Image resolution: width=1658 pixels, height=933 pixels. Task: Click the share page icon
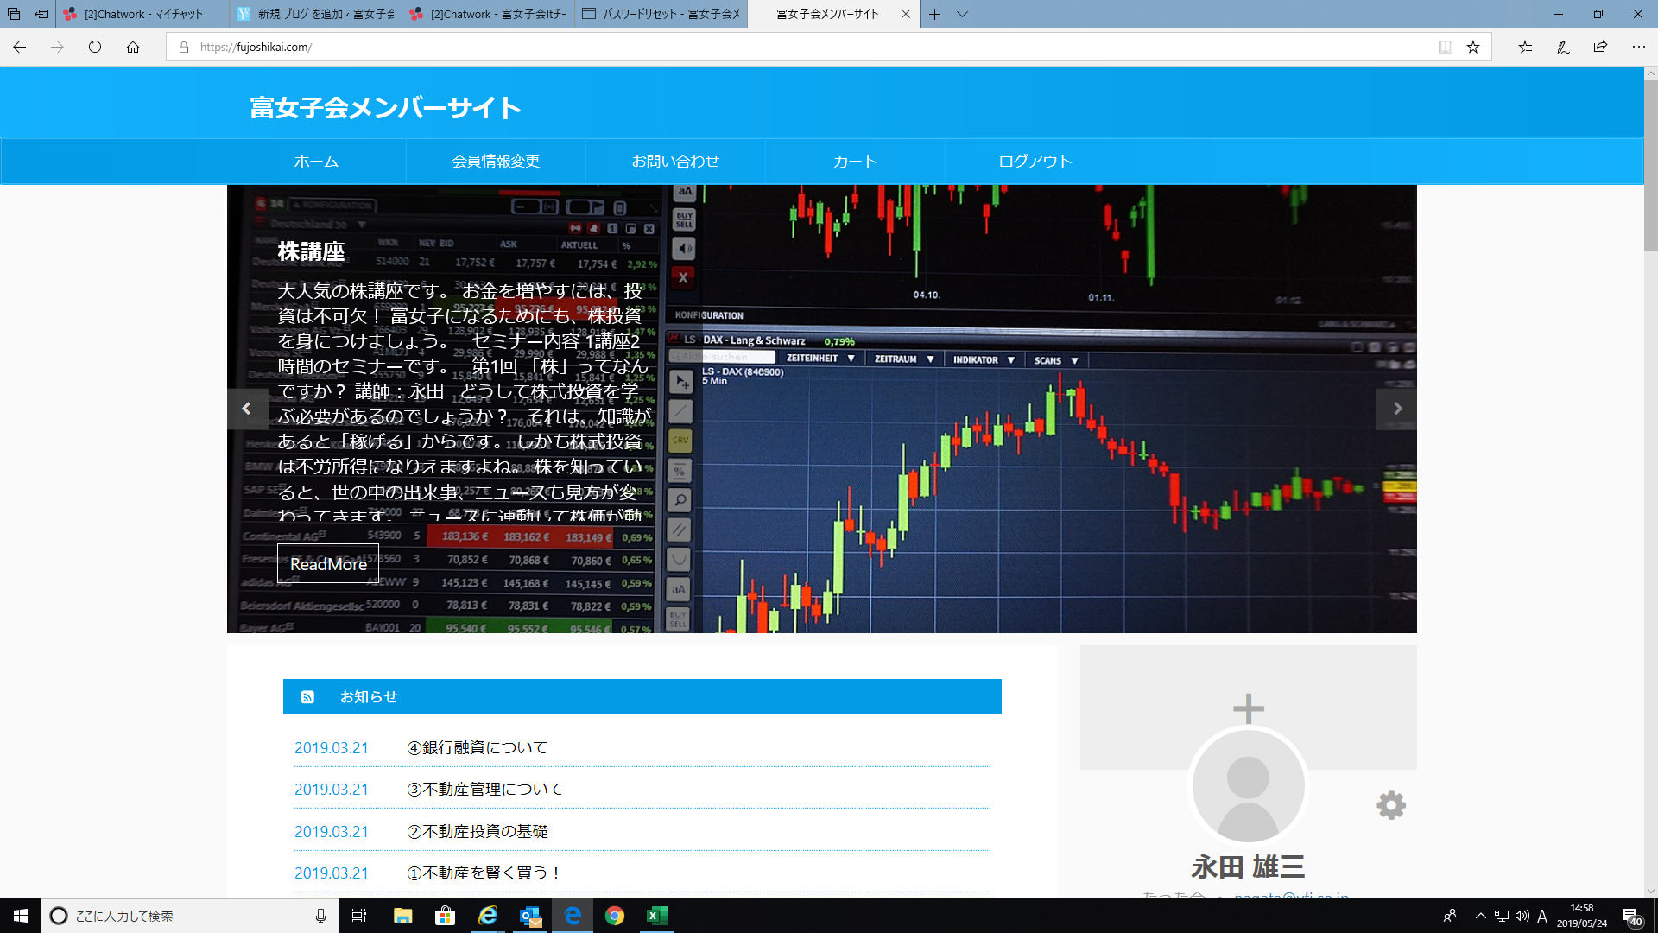coord(1600,47)
